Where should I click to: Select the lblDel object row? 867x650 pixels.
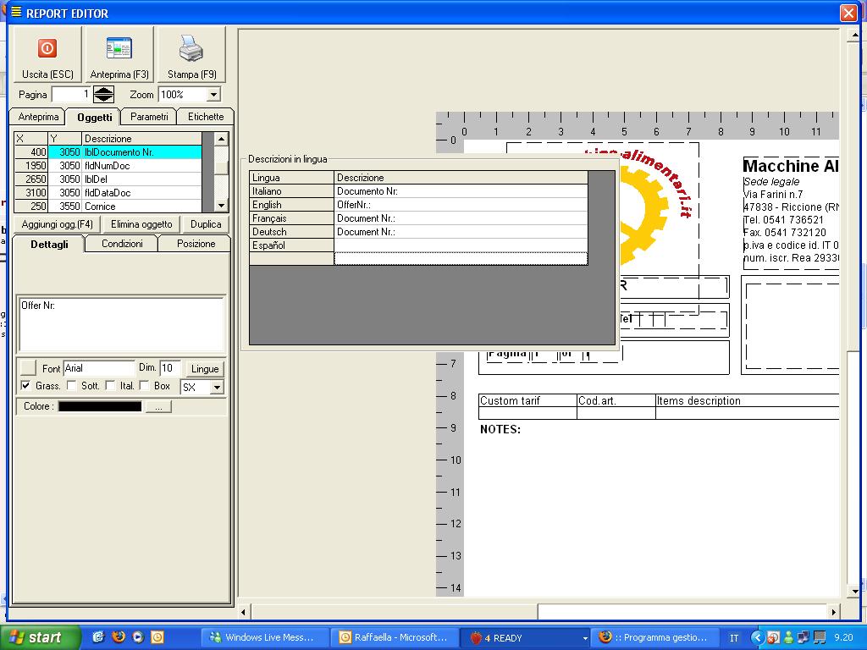click(x=108, y=179)
